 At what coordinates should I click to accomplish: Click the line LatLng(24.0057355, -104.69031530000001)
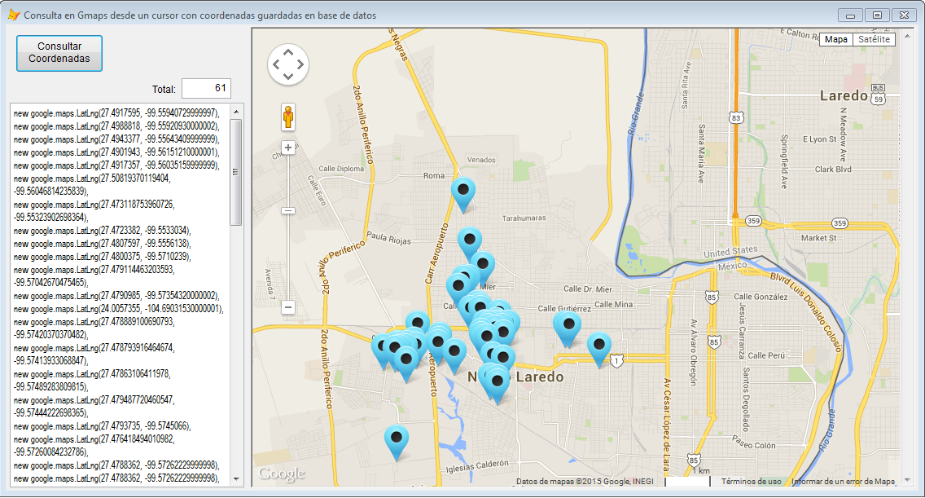pyautogui.click(x=119, y=308)
